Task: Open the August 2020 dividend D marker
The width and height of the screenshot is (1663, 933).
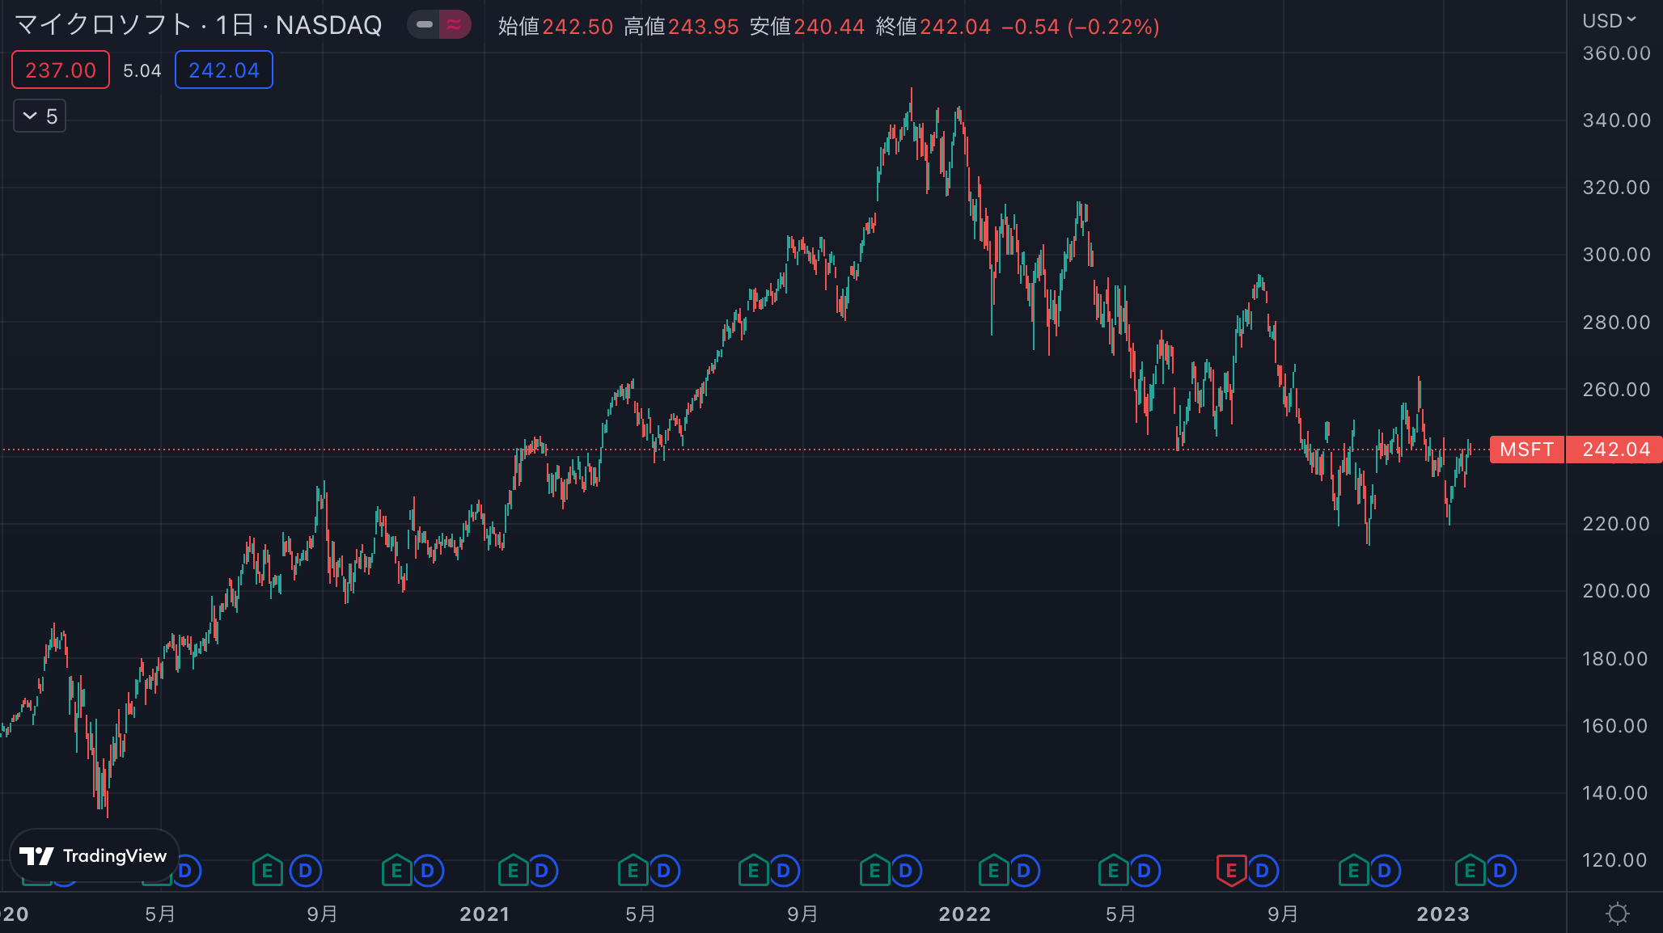Action: click(306, 871)
